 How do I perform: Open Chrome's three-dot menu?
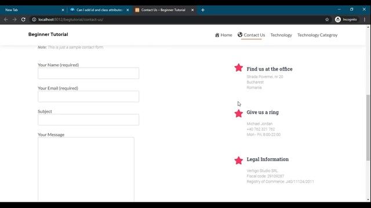click(x=365, y=20)
